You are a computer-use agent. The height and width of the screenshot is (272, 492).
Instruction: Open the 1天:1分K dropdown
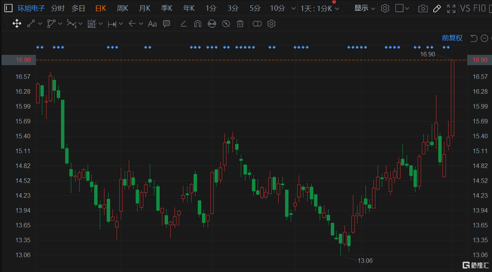[x=320, y=8]
